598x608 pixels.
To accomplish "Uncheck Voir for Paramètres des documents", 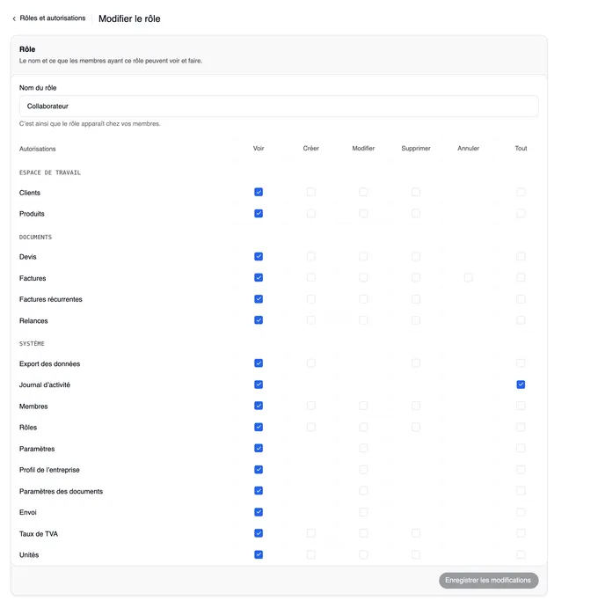I will [x=259, y=491].
